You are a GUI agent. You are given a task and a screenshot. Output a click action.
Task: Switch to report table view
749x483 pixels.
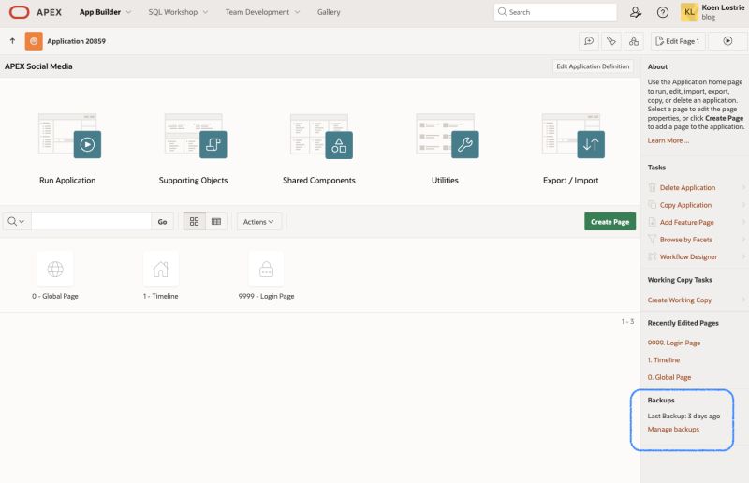[216, 221]
